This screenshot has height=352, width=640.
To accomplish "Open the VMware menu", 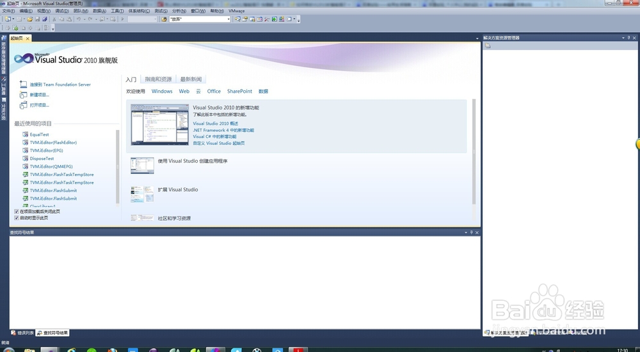I will (x=236, y=11).
